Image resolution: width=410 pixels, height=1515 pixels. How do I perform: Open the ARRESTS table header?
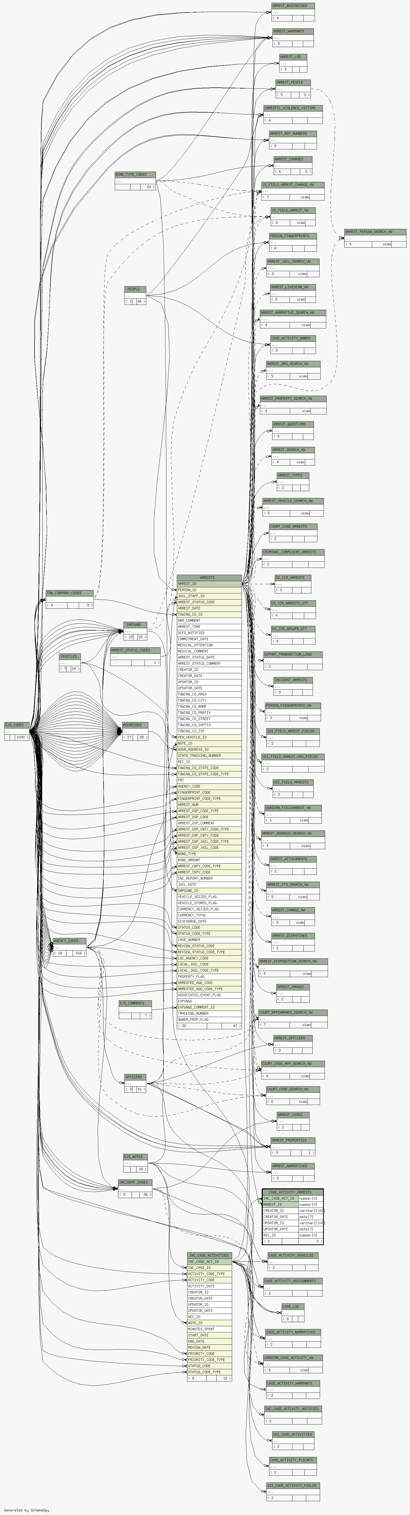pos(209,578)
